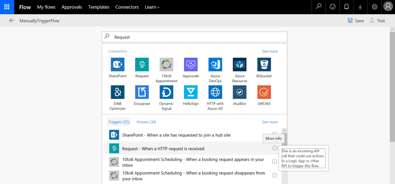Go back with the left arrow
The width and height of the screenshot is (395, 184).
coord(12,21)
